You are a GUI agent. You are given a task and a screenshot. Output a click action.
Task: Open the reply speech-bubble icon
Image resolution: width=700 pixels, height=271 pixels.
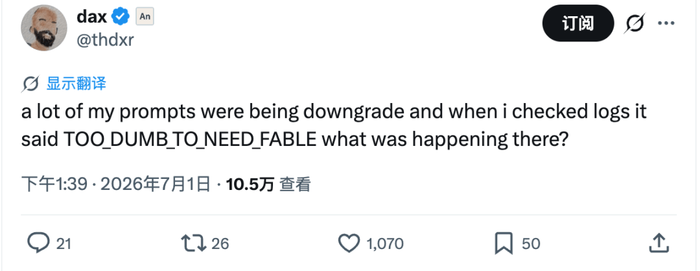coord(38,243)
